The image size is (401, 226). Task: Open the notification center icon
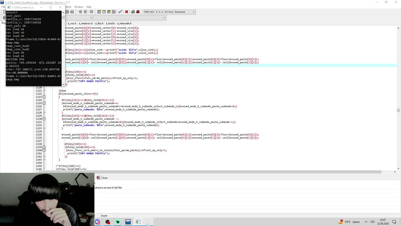[x=394, y=222]
